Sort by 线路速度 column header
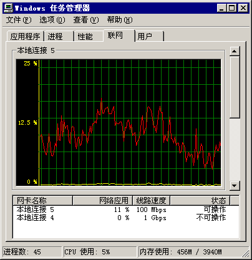Image resolution: width=252 pixels, height=260 pixels. coord(151,201)
